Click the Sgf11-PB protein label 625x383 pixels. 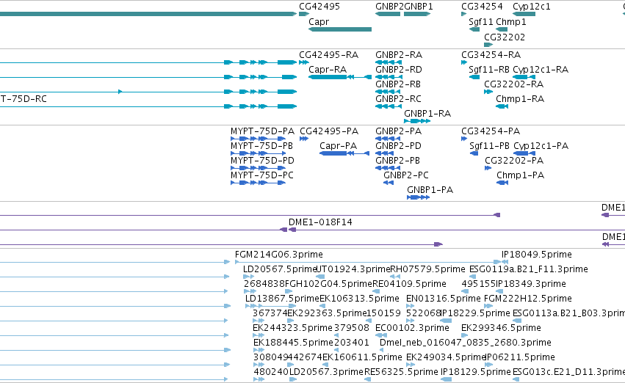[489, 146]
